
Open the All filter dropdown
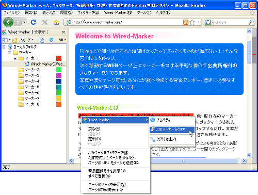click(x=62, y=40)
